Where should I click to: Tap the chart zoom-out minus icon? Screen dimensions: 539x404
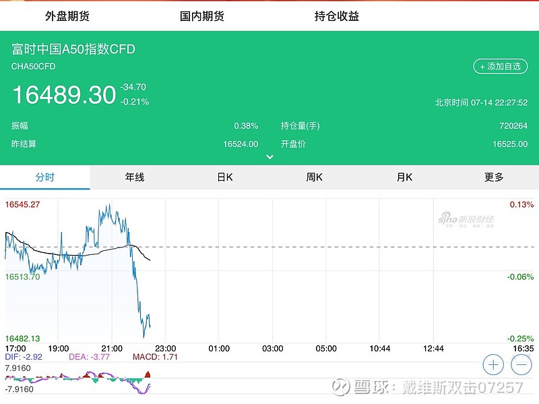point(520,364)
